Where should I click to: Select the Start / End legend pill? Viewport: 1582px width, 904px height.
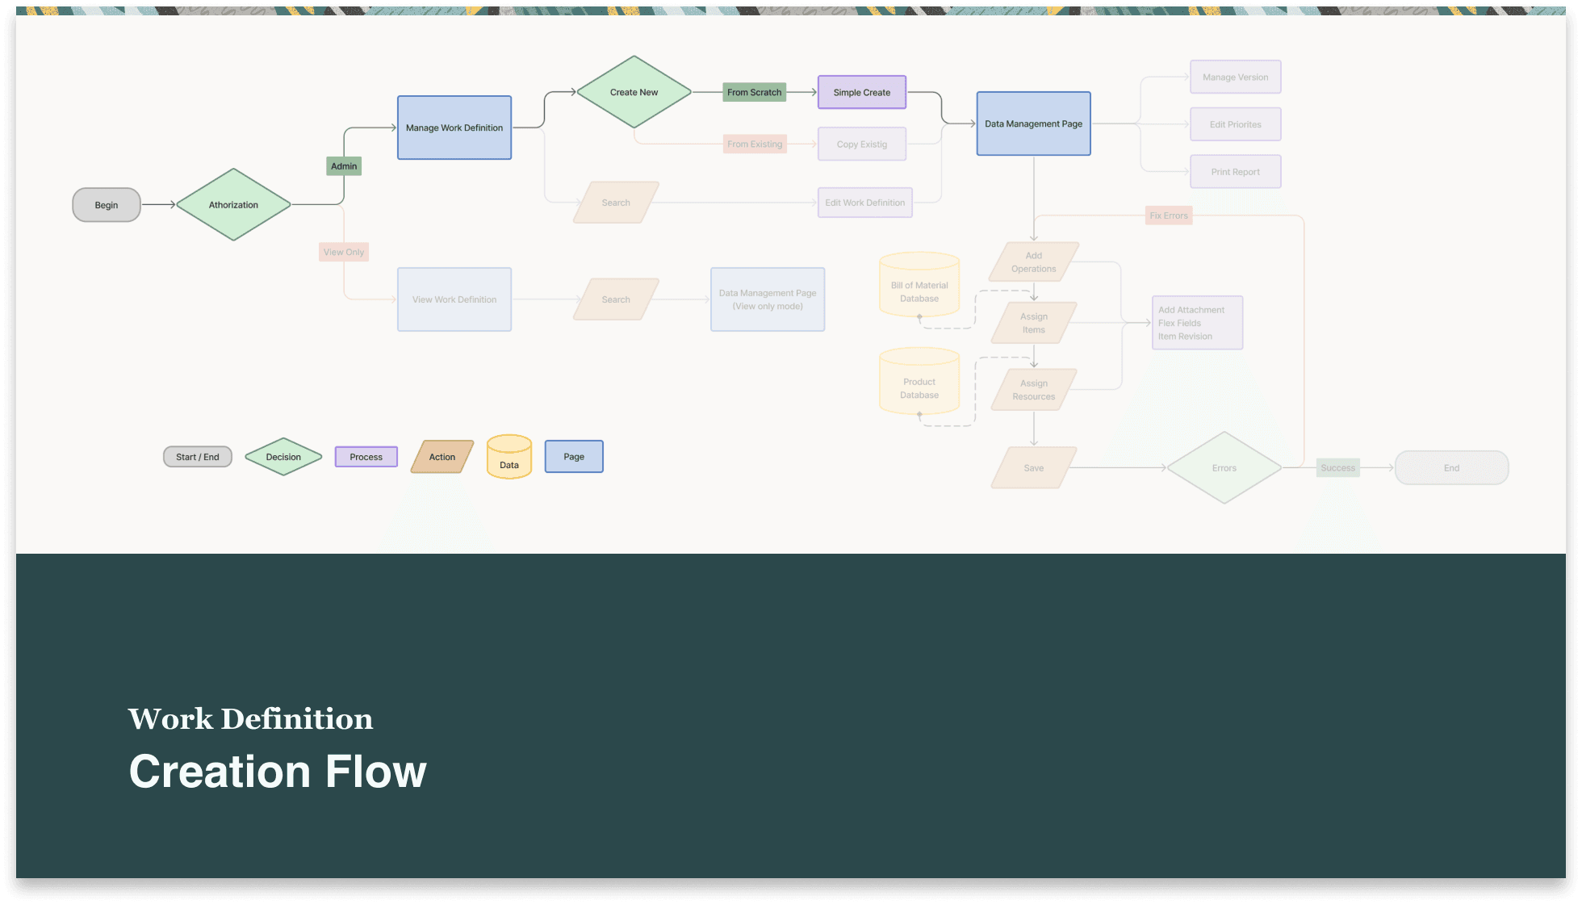coord(198,457)
